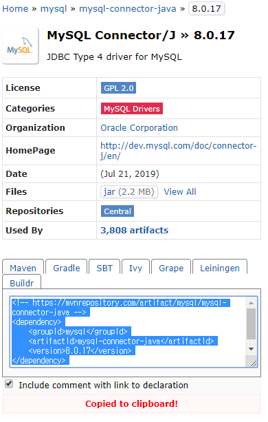
Task: Switch to the Gradle tab
Action: click(x=67, y=267)
